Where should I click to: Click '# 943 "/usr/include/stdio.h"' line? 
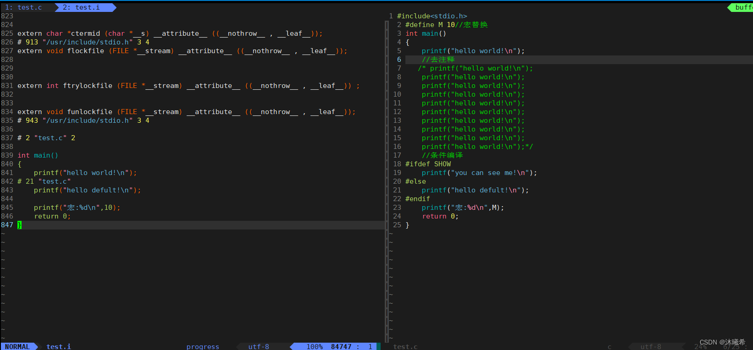[83, 120]
